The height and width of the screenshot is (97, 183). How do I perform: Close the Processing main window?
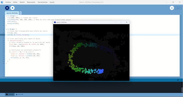[180, 2]
